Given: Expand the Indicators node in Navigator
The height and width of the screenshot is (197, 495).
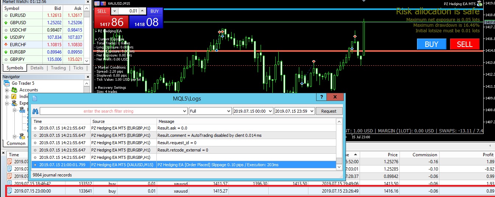Looking at the screenshot, I should click(x=7, y=96).
